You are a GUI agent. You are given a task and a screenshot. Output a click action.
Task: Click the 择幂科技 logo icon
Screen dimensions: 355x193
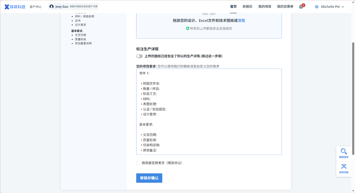(7, 7)
